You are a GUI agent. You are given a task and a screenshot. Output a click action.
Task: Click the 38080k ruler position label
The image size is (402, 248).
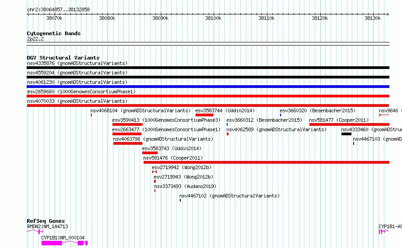pyautogui.click(x=107, y=18)
